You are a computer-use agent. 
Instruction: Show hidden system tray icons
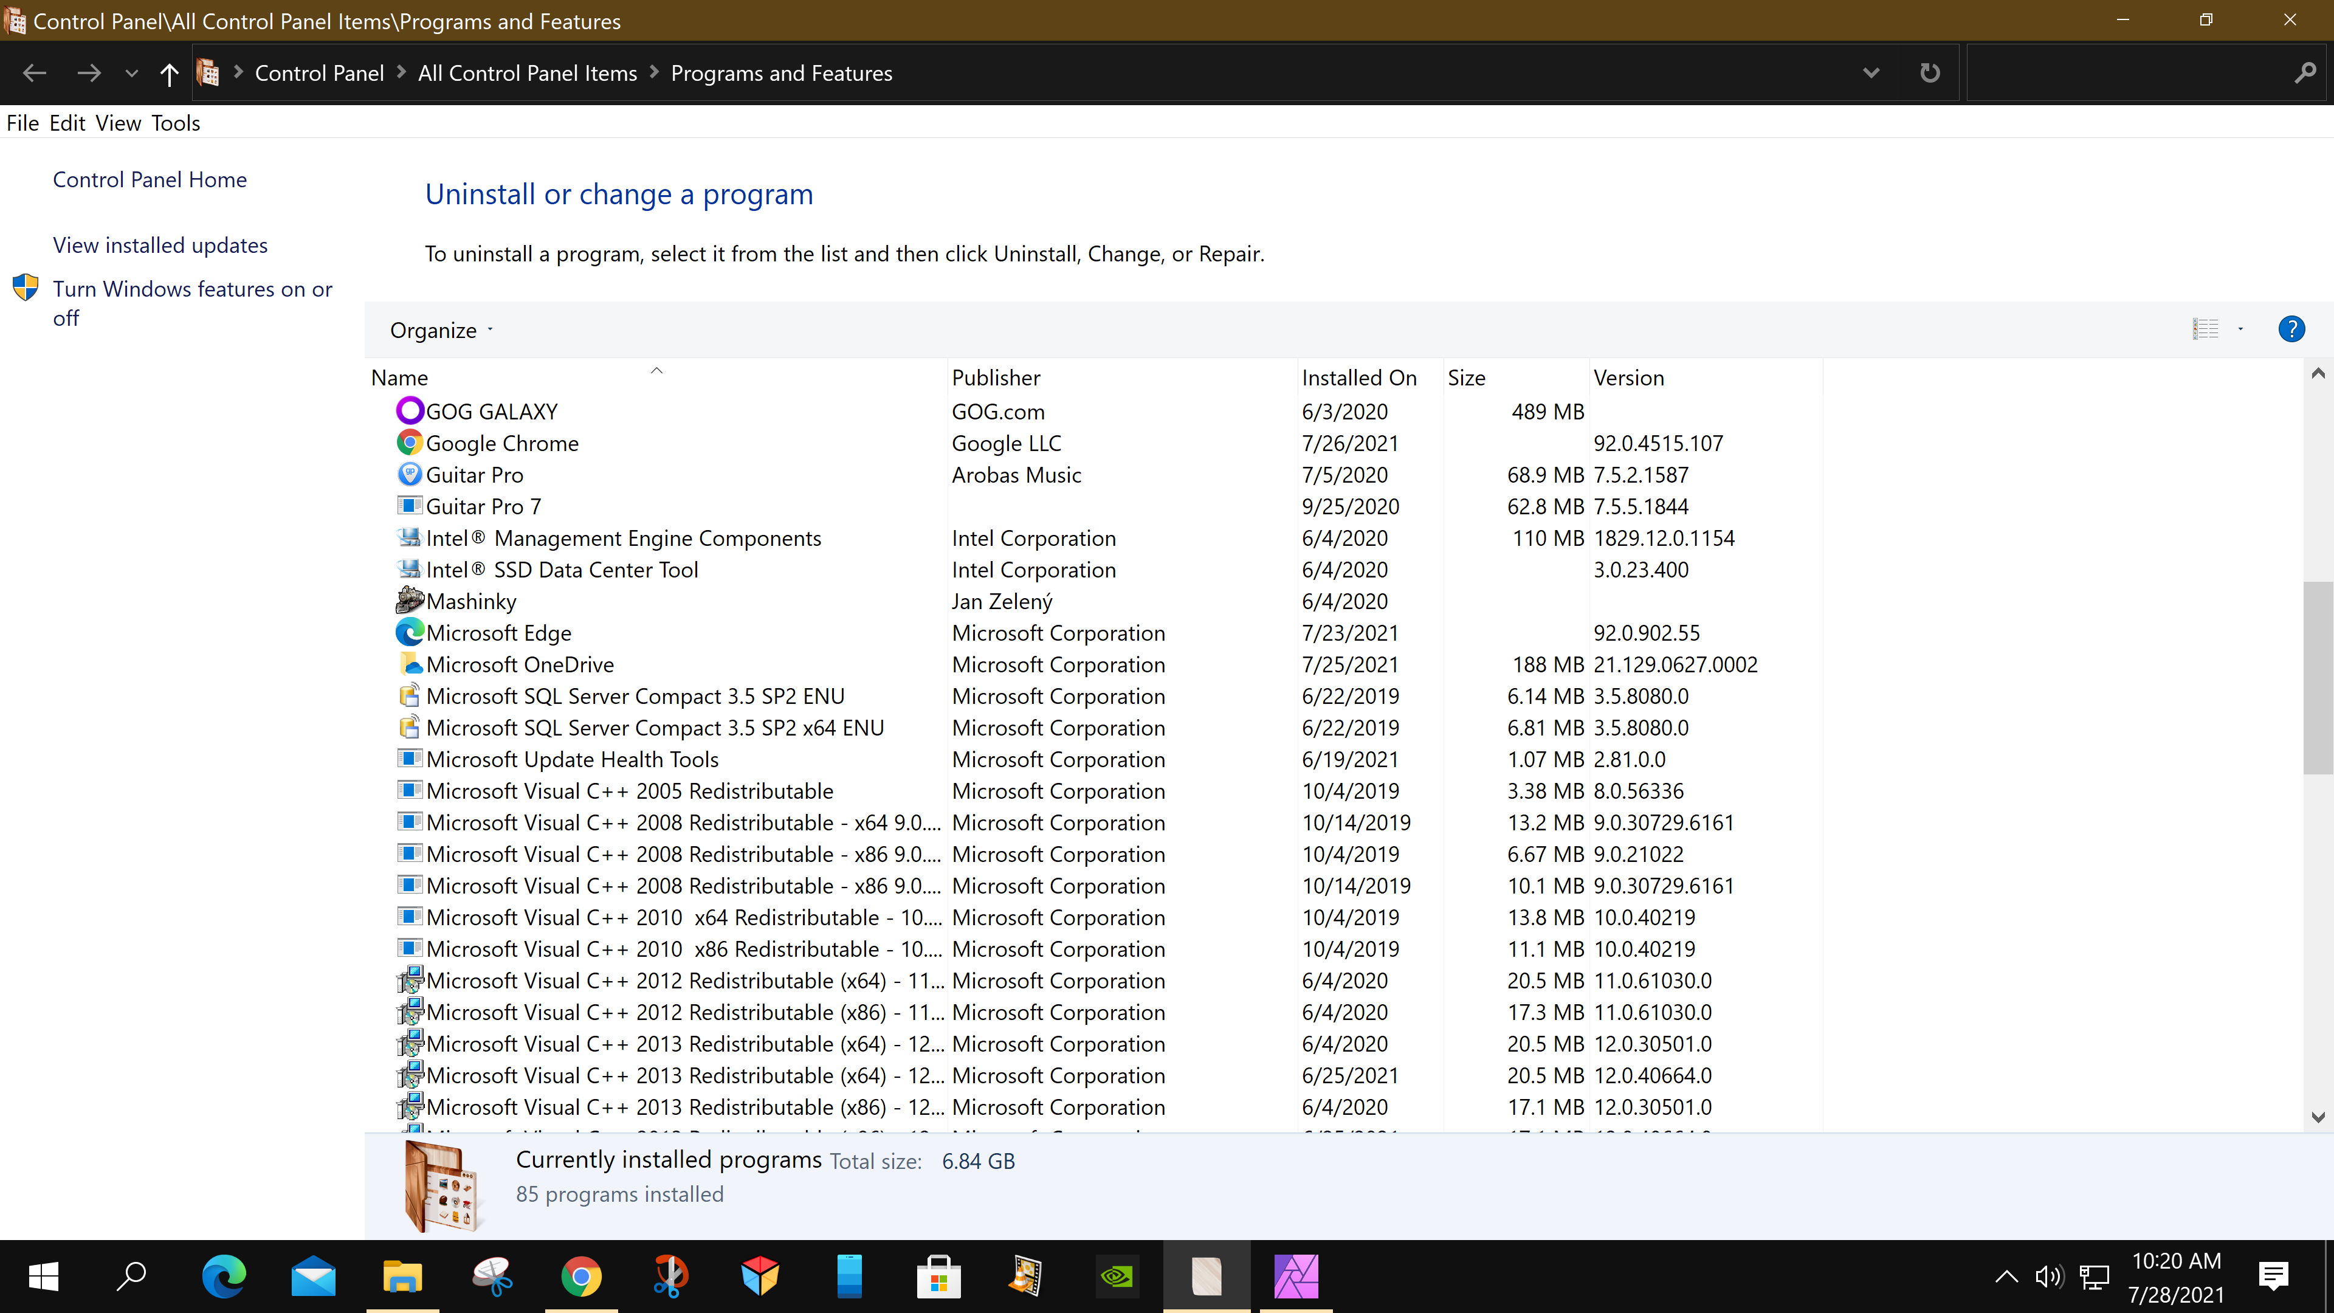click(2007, 1277)
